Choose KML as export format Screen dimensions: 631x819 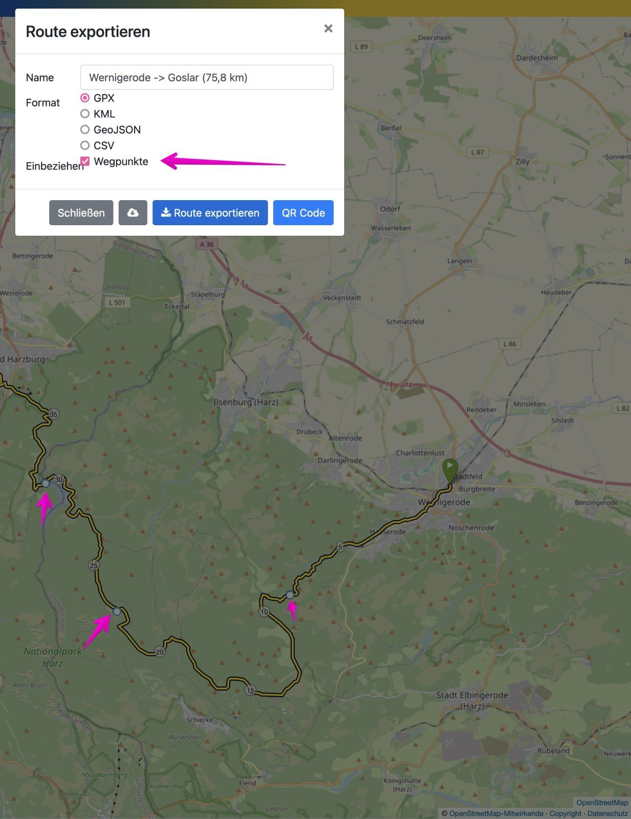click(85, 114)
